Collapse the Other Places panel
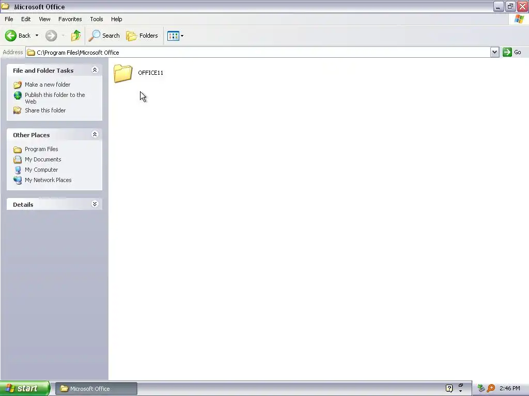529x396 pixels. click(x=95, y=135)
